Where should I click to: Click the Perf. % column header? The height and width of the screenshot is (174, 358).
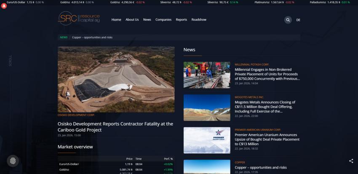point(168,159)
